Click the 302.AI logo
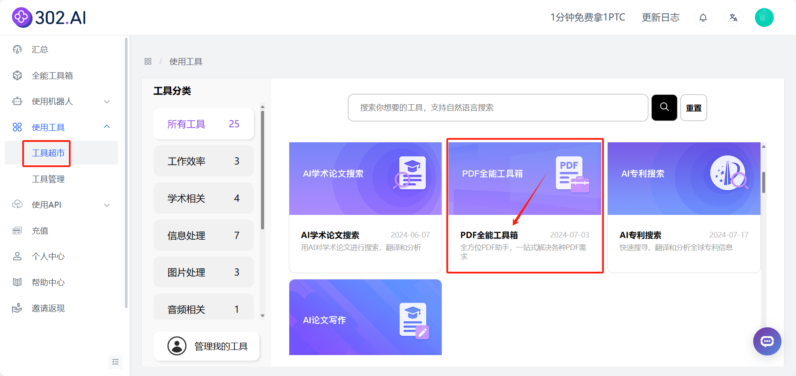The image size is (796, 376). [x=49, y=18]
